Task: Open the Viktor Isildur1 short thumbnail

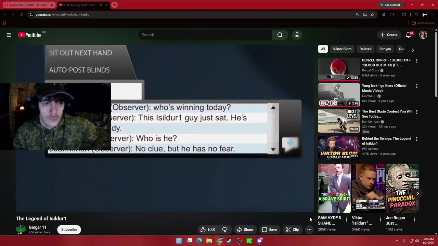Action: click(x=368, y=188)
